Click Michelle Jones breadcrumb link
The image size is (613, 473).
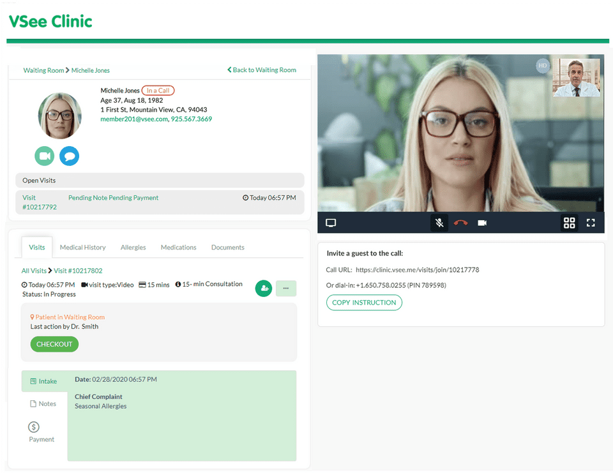pos(90,70)
